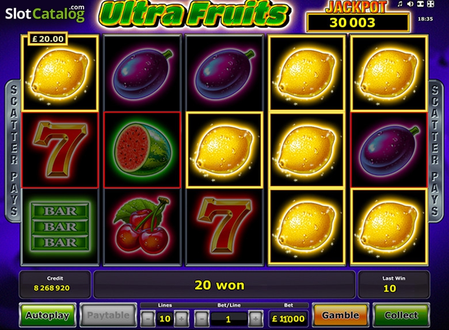The image size is (449, 330).
Task: Click the plum symbol on fifth reel
Action: coord(389,150)
